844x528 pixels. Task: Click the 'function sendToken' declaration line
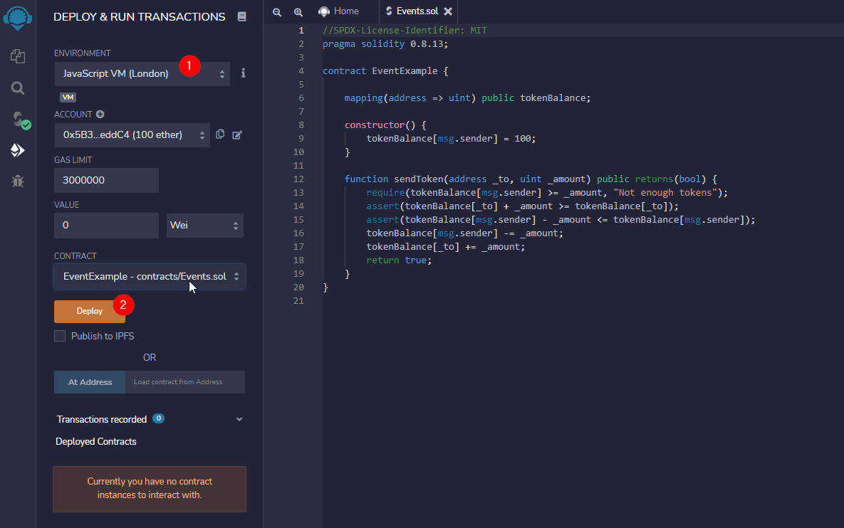point(531,179)
